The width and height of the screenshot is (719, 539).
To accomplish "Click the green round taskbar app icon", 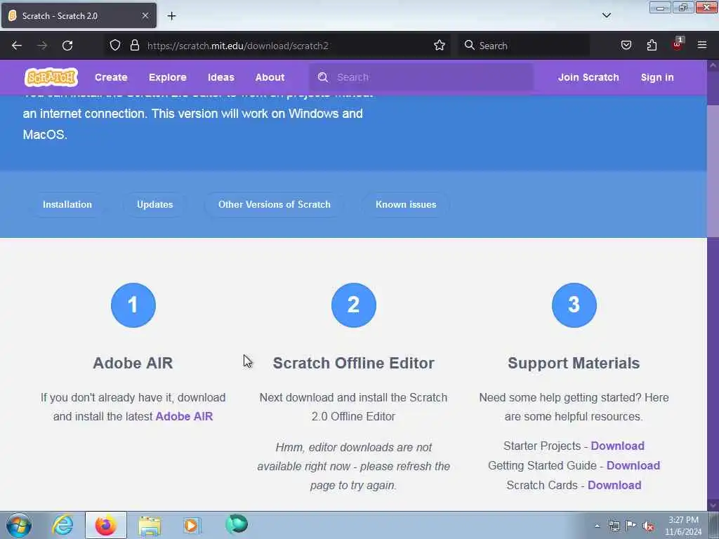I will [x=237, y=524].
